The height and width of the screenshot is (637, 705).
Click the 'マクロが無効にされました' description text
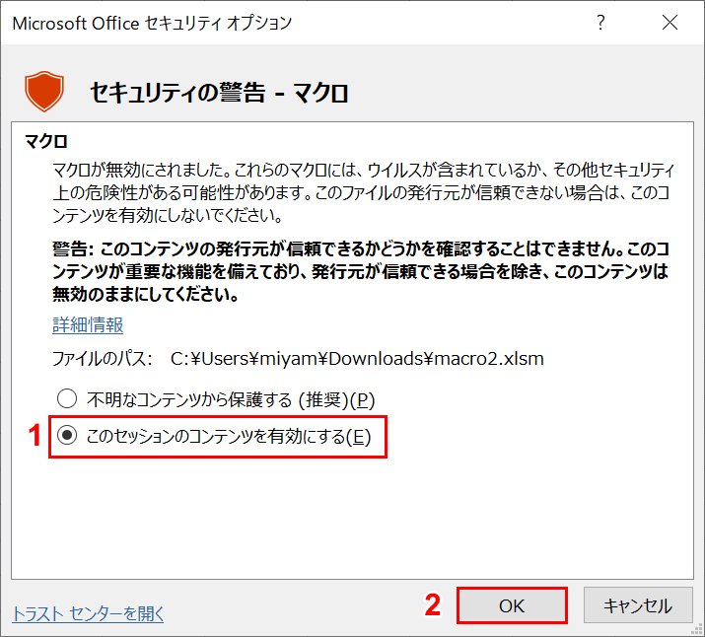click(x=363, y=192)
